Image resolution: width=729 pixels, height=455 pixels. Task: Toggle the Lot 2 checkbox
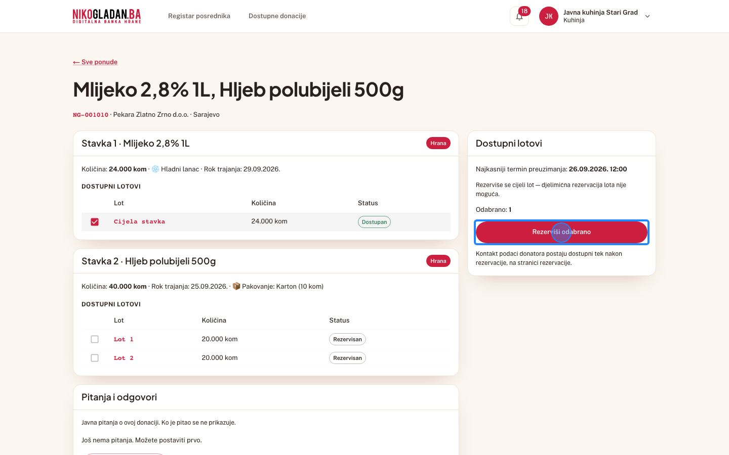click(95, 358)
